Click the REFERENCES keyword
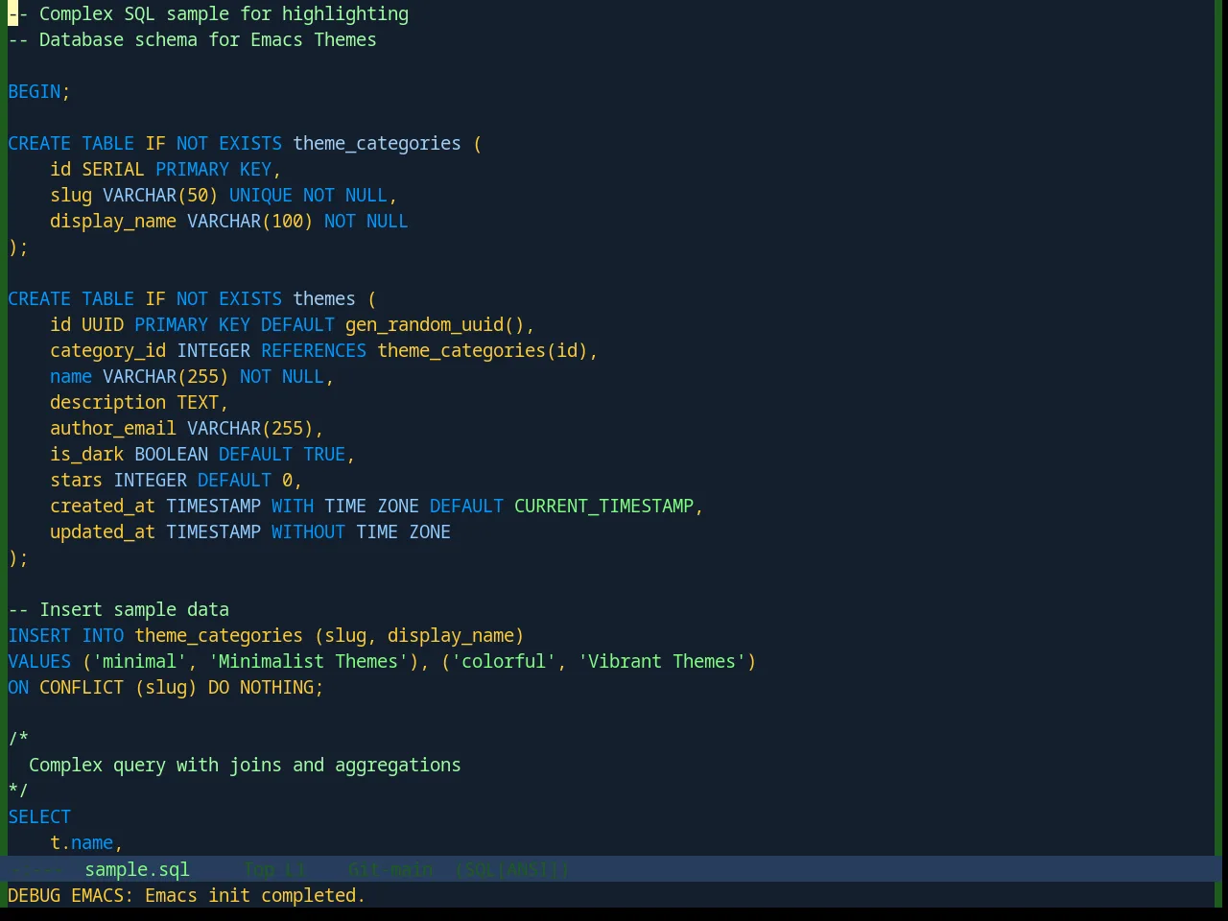Image resolution: width=1228 pixels, height=921 pixels. [314, 351]
